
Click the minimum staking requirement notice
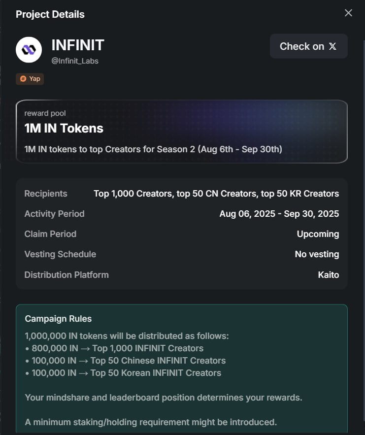151,422
